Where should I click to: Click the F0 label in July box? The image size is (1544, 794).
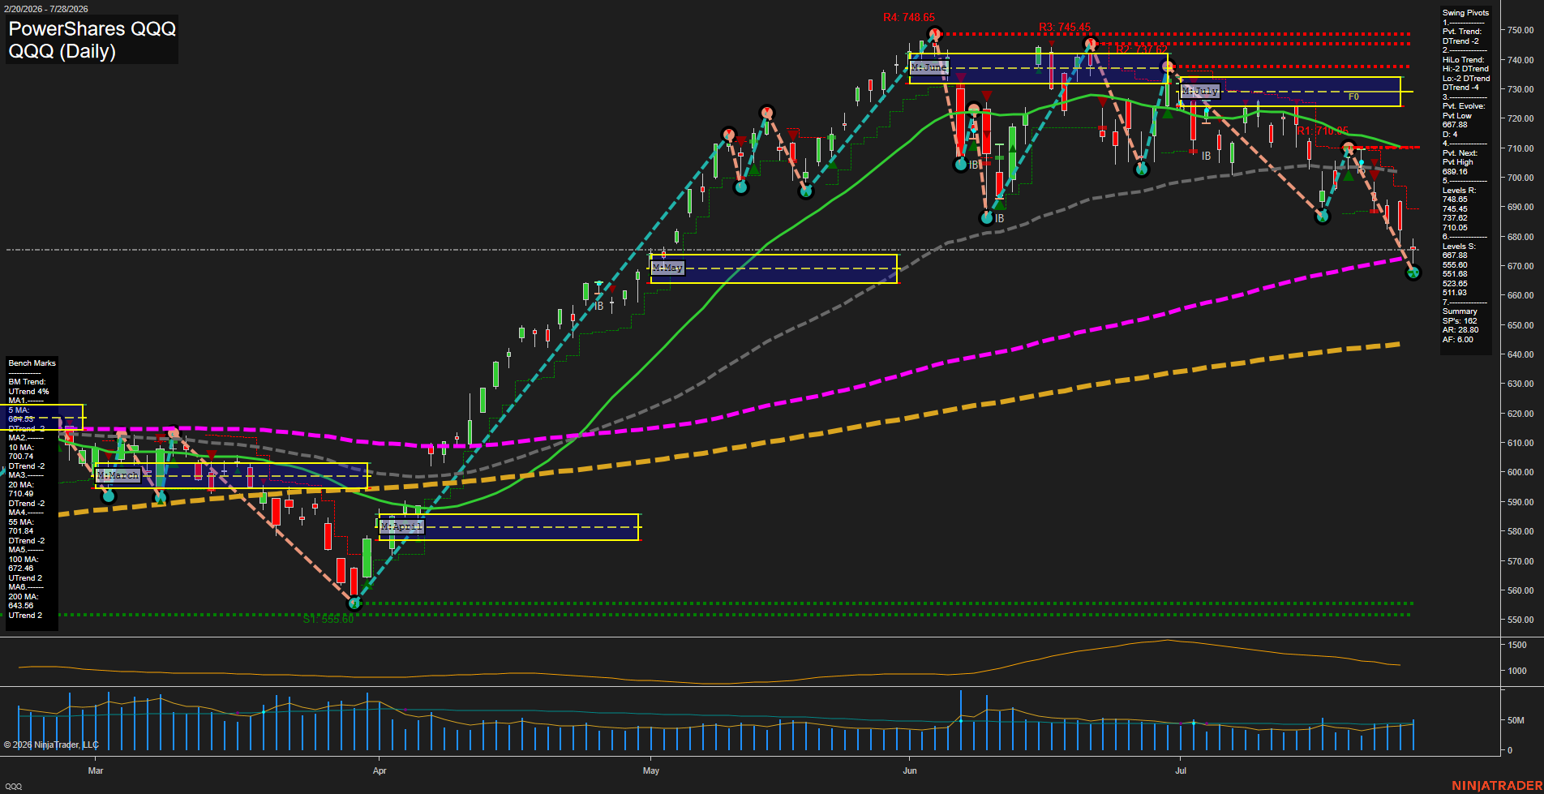[1353, 97]
